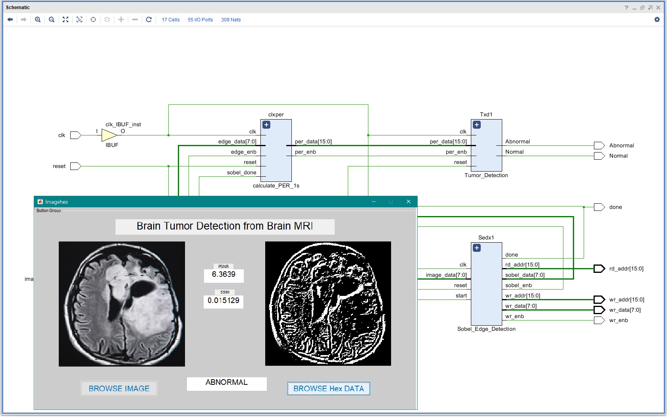Open schematic settings gear
The height and width of the screenshot is (417, 667).
(657, 19)
